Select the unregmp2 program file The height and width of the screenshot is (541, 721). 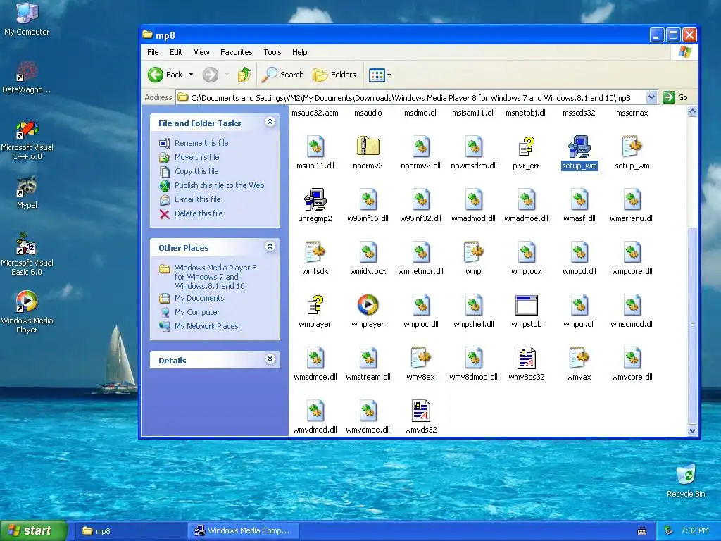(x=315, y=206)
